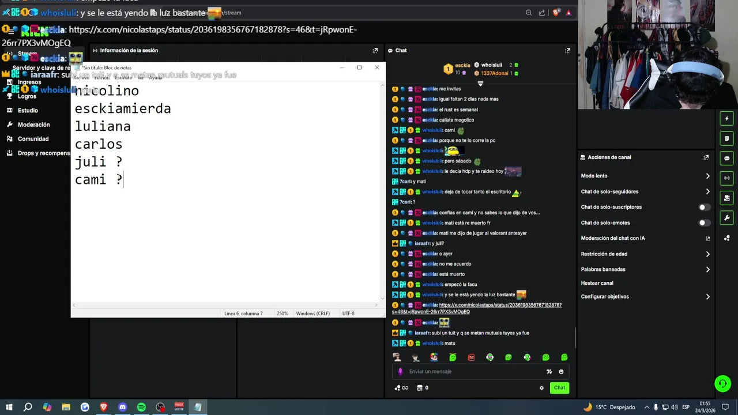Screen dimensions: 738x415
Task: Click the camera sidebar icon
Action: click(x=726, y=198)
